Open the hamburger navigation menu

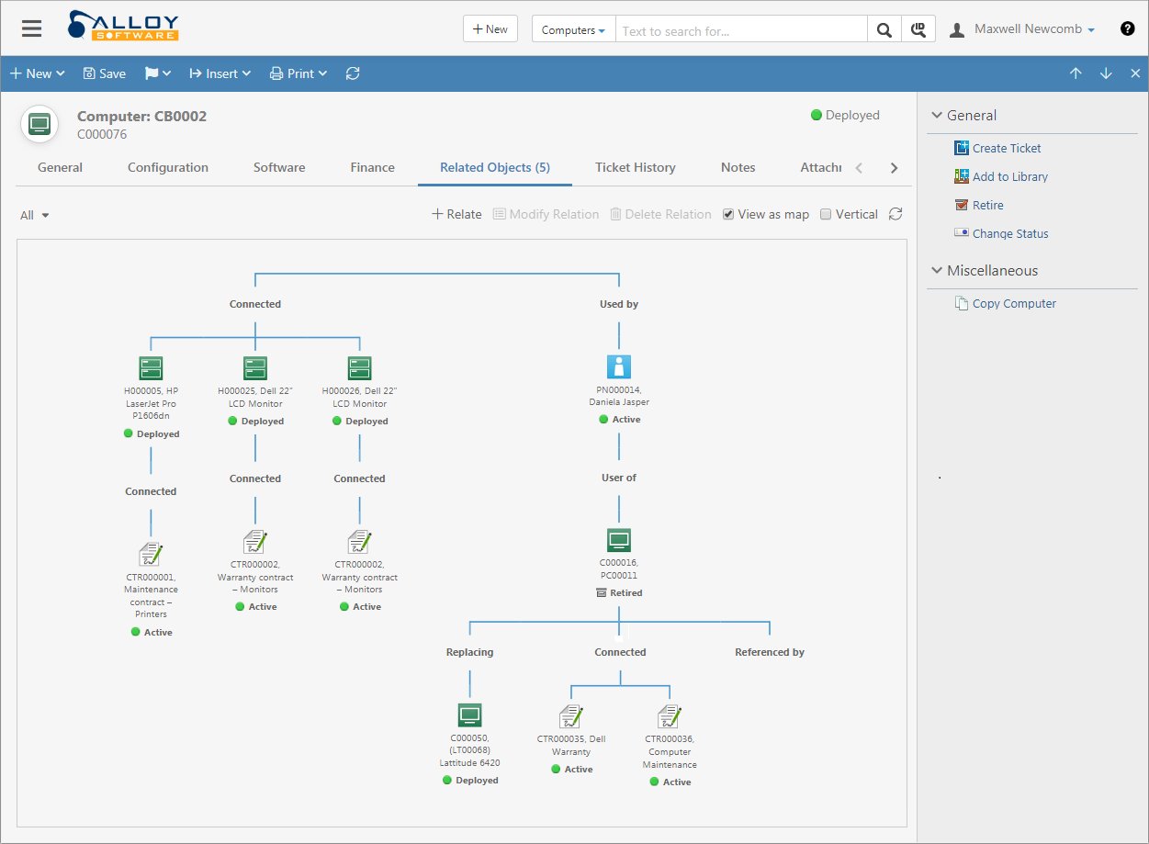30,28
